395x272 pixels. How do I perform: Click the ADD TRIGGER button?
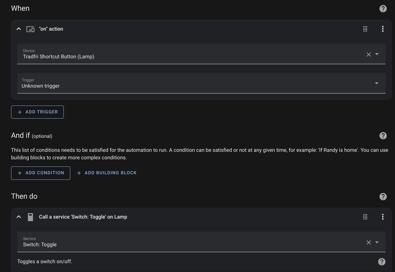[37, 112]
